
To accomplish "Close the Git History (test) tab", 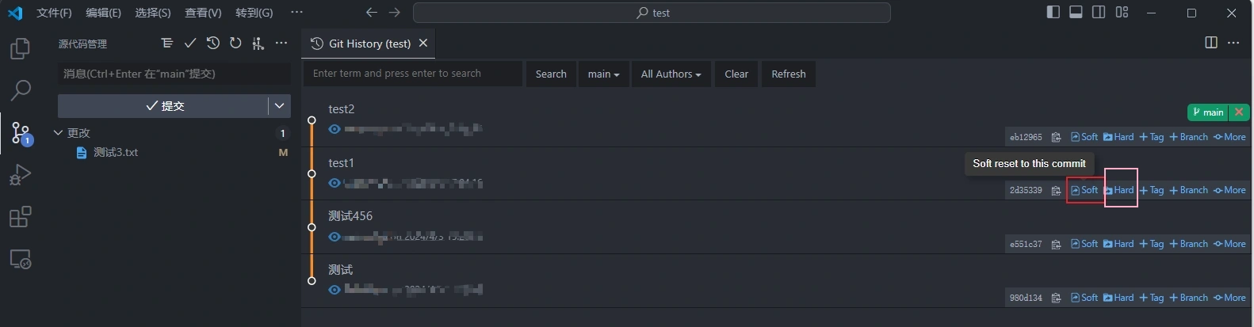I will [423, 43].
